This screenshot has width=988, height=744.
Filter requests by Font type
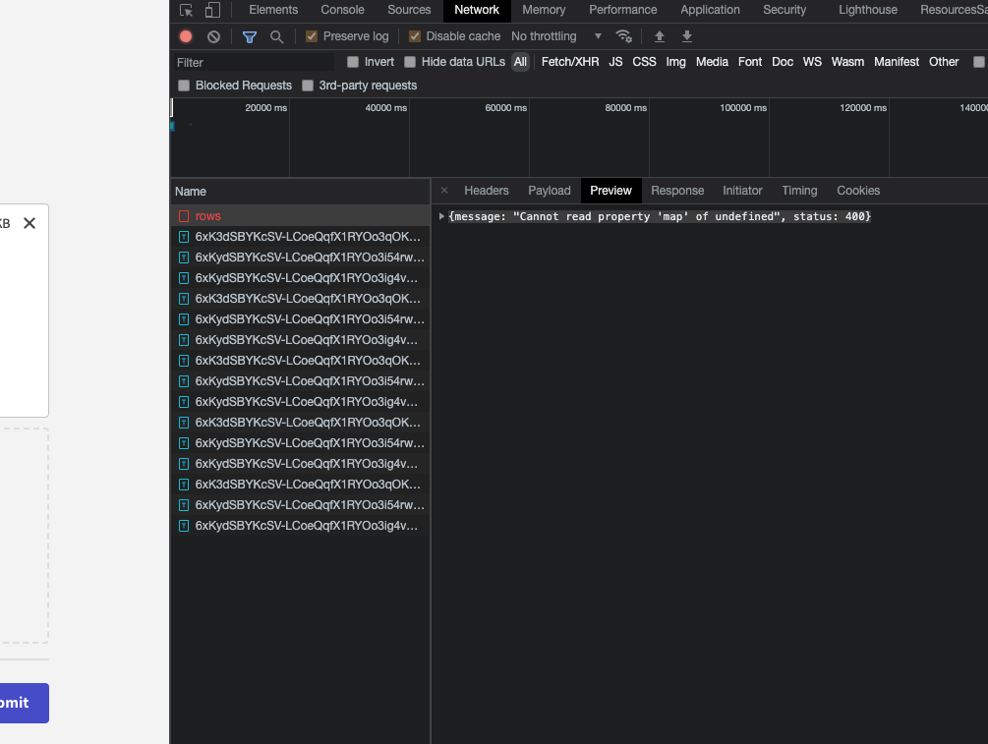click(750, 62)
